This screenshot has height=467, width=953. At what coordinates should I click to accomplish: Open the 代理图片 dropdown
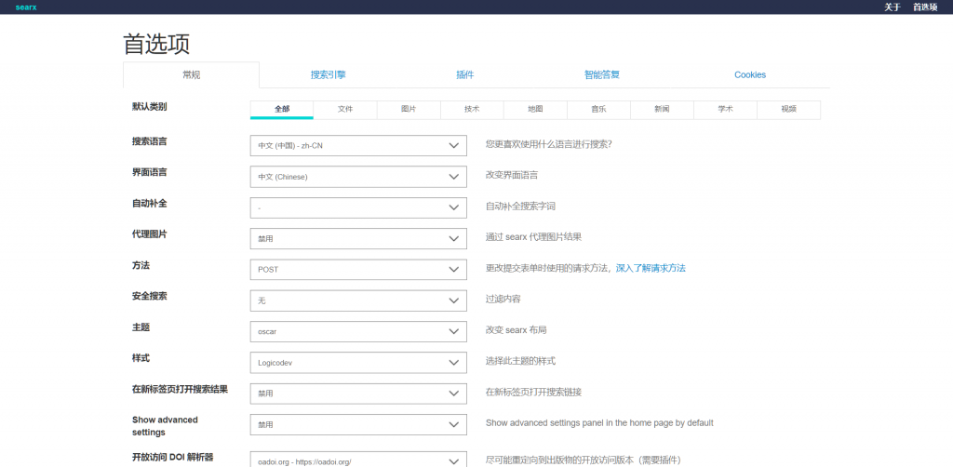tap(358, 239)
